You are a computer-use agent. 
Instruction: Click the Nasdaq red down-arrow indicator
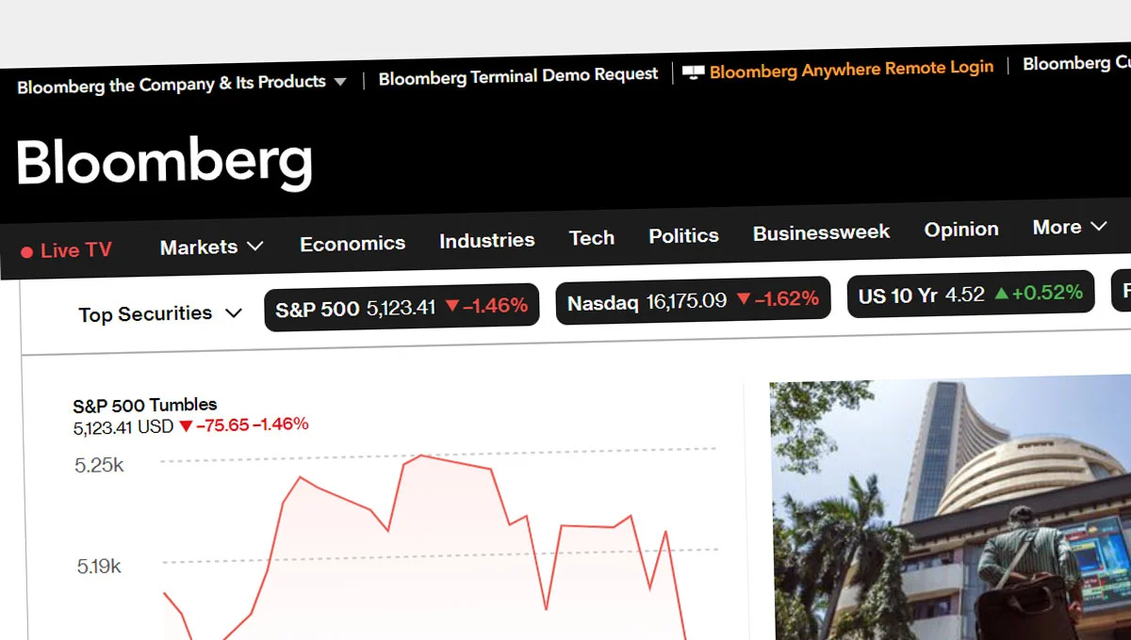(x=743, y=299)
